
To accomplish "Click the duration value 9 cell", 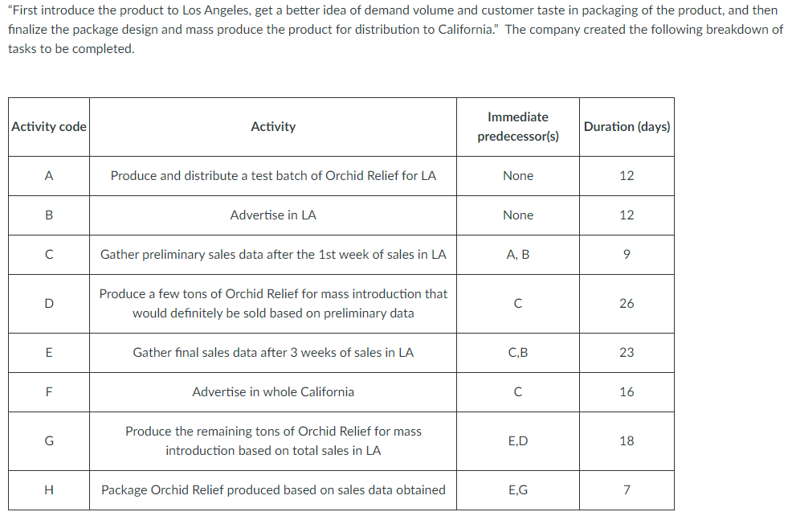I will tap(627, 255).
